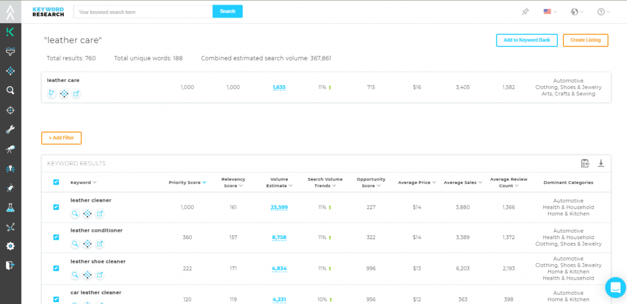Screen dimensions: 627x304
Task: Open external link icon under leather shoe cleaner
Action: click(100, 275)
